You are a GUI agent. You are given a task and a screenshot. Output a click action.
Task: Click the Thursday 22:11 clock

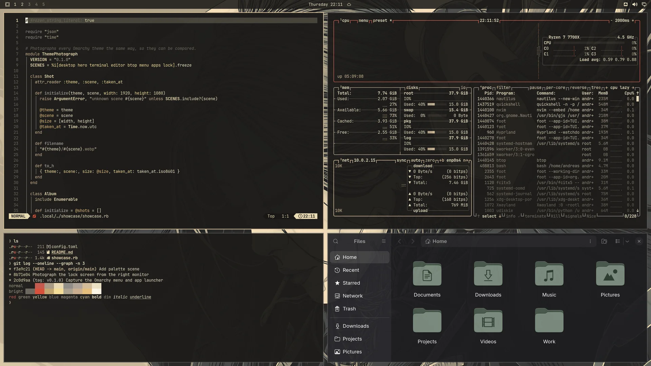(x=325, y=4)
